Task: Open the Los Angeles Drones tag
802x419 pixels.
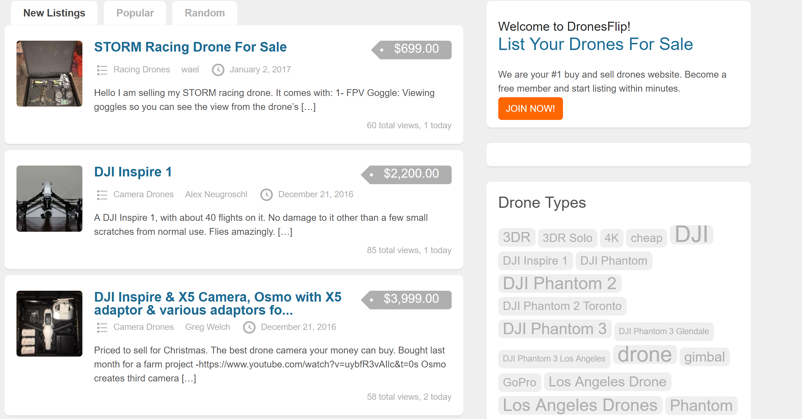Action: [x=580, y=405]
